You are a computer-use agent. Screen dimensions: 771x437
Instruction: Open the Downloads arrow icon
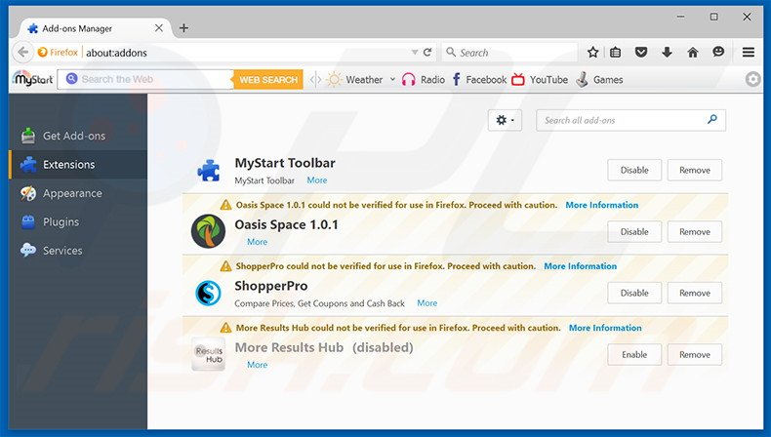click(668, 53)
